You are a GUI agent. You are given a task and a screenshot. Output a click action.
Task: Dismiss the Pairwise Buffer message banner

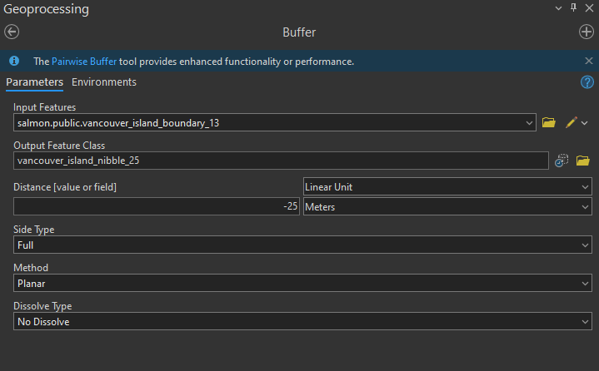[x=588, y=62]
